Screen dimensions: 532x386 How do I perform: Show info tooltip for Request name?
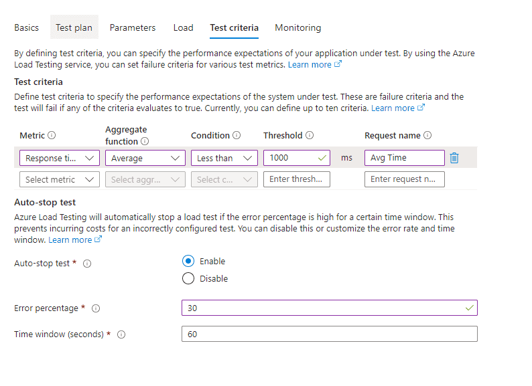(x=427, y=135)
